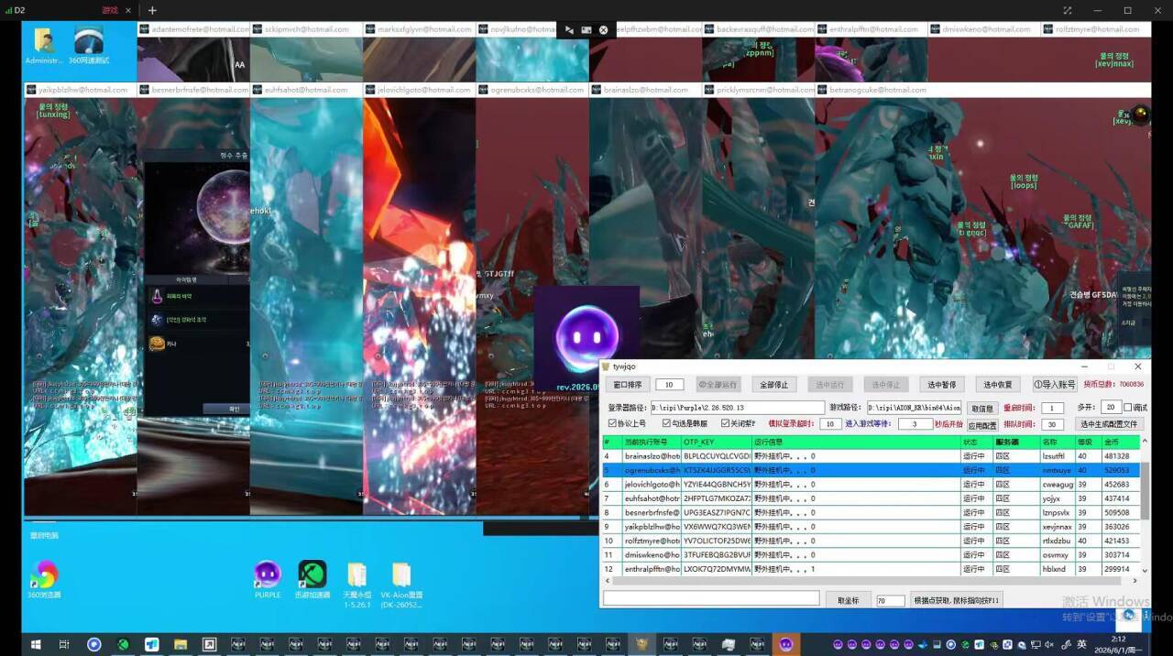The width and height of the screenshot is (1173, 656).
Task: Open the 360浏览器 desktop shortcut
Action: click(x=44, y=580)
